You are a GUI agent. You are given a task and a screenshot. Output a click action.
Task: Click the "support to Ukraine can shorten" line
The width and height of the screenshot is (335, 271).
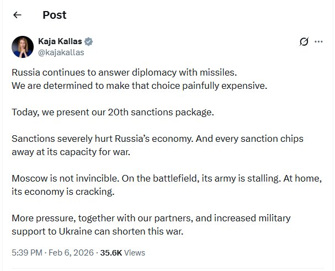pos(97,231)
